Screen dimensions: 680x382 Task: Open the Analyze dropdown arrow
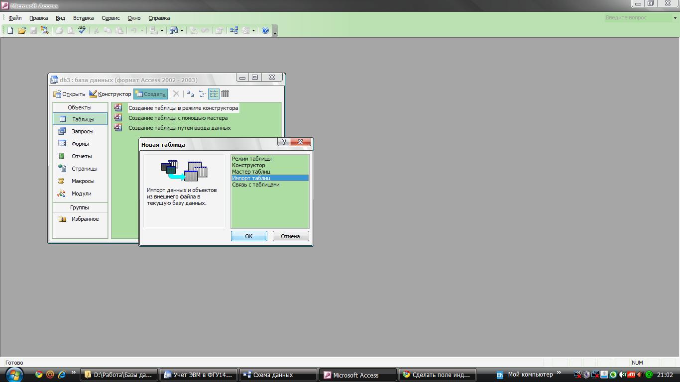(x=182, y=30)
